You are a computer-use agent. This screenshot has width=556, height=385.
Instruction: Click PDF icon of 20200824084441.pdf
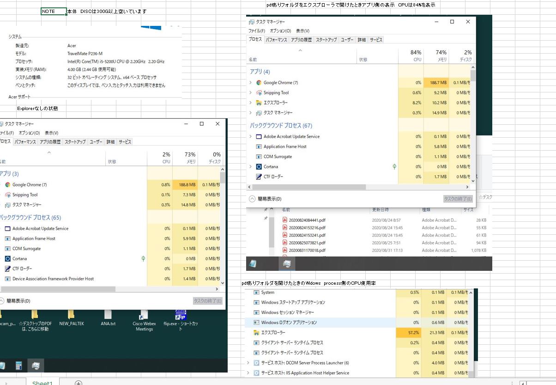[285, 220]
